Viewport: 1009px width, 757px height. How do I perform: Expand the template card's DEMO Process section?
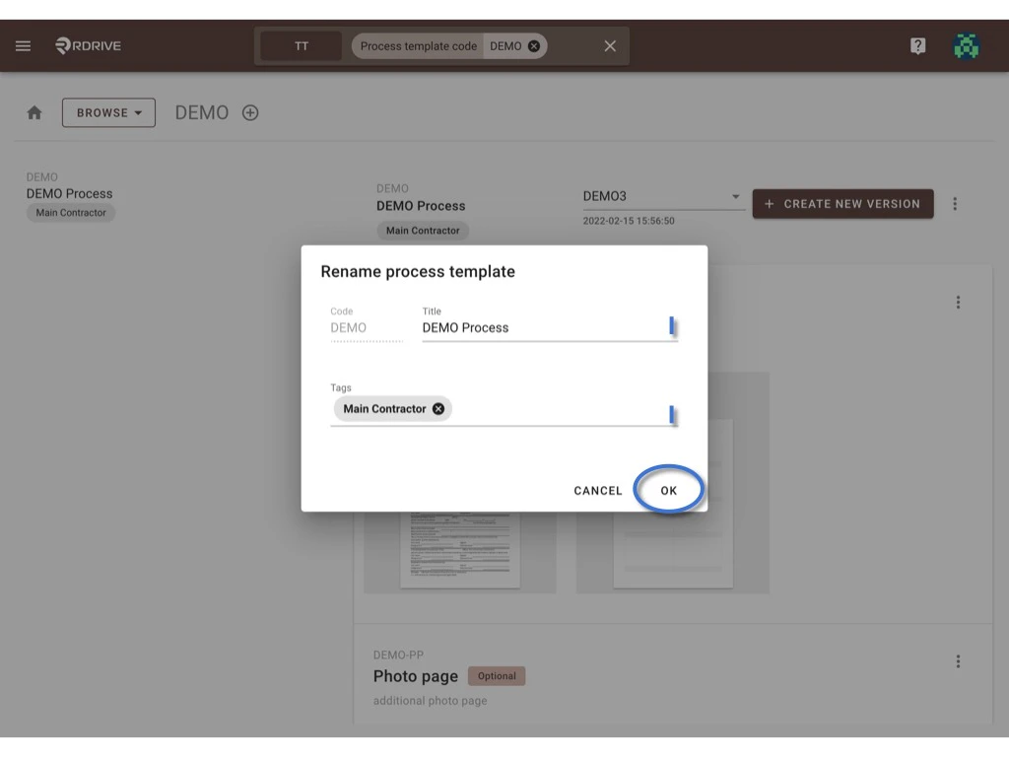(421, 206)
